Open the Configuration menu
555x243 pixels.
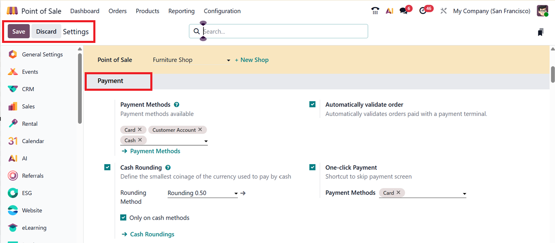point(222,11)
